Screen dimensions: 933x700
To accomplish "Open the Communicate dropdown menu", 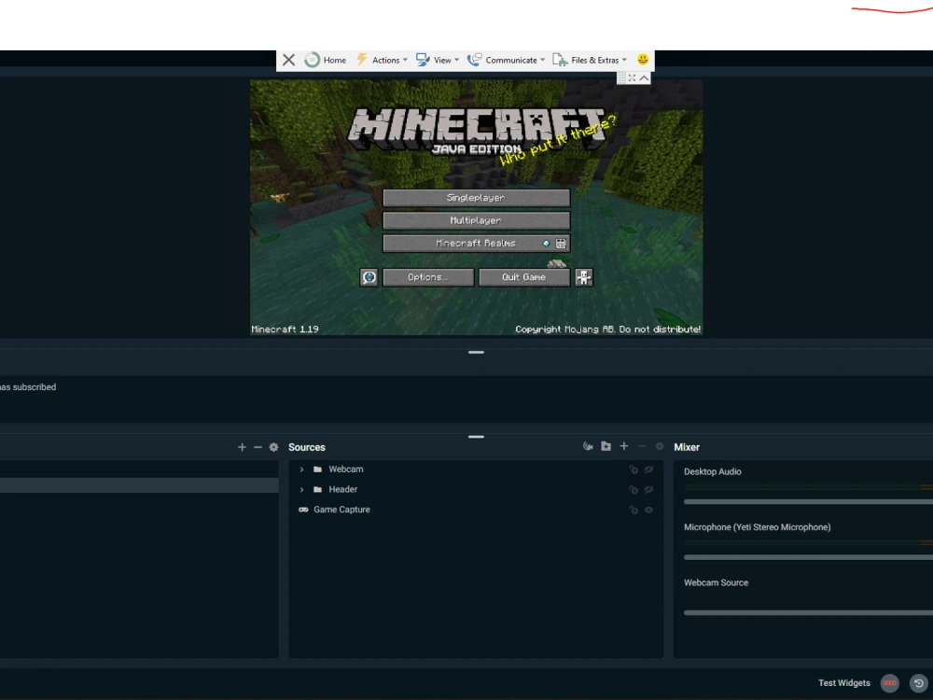I will point(506,60).
